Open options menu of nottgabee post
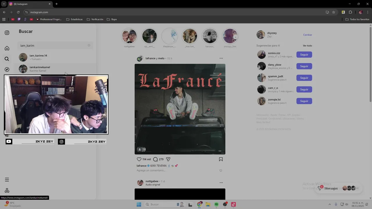Screen dimensions: 372x209 (221, 183)
